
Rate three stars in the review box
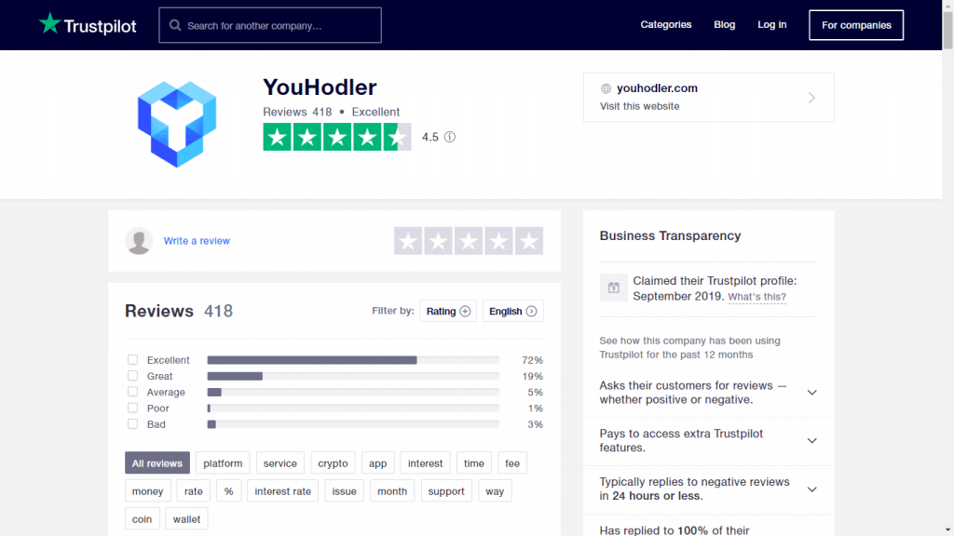(x=469, y=241)
